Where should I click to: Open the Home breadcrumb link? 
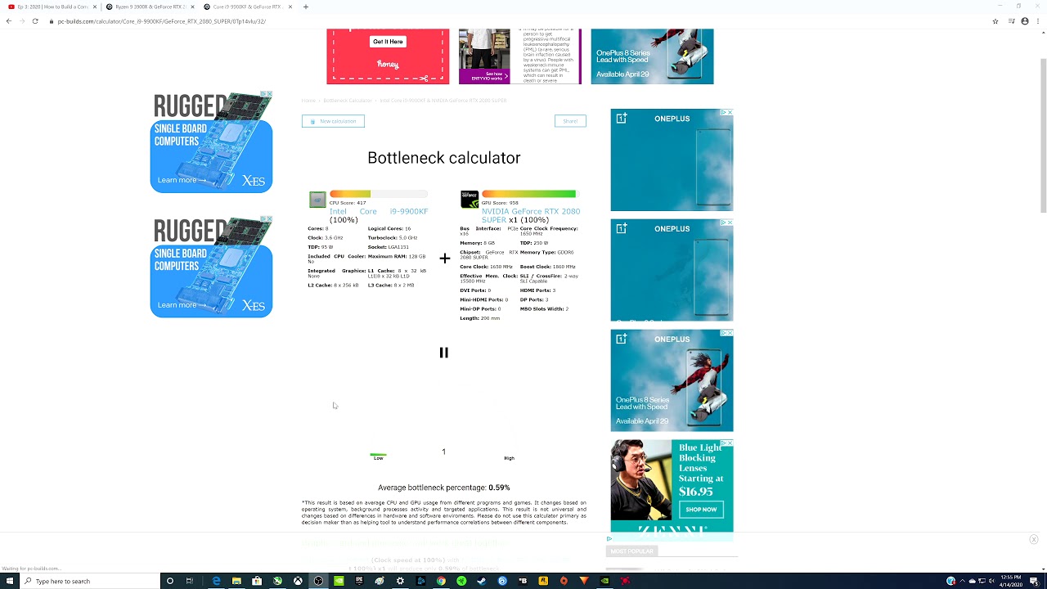[308, 101]
